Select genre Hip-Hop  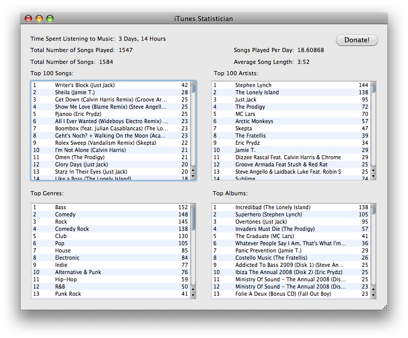click(111, 279)
